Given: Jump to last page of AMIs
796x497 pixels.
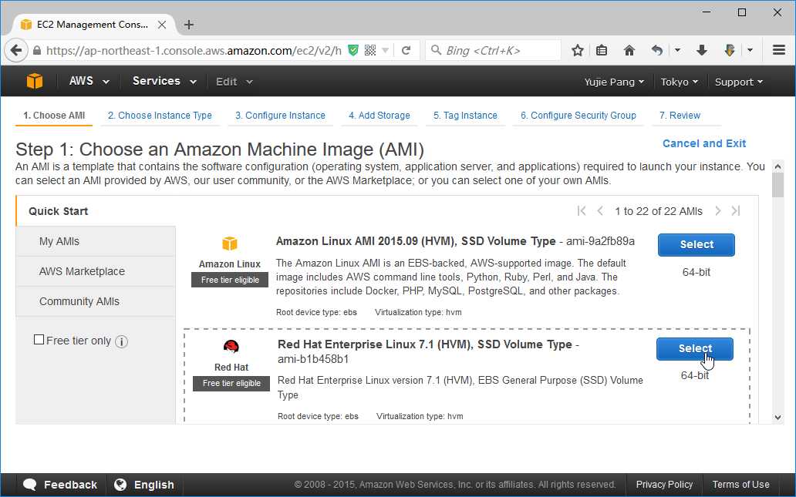Looking at the screenshot, I should [736, 211].
